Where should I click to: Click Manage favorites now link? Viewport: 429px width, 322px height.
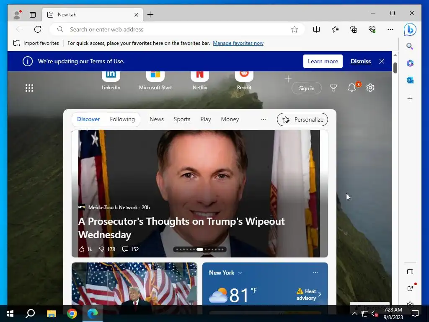tap(238, 43)
